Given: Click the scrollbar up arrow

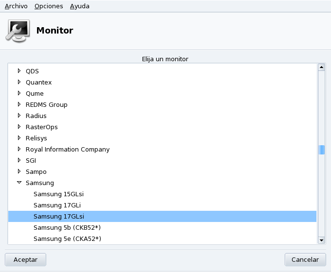Looking at the screenshot, I should [321, 67].
